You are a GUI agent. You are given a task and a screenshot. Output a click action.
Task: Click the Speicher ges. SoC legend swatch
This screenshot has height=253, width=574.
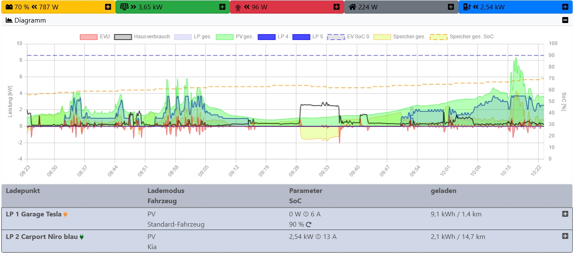click(x=439, y=37)
